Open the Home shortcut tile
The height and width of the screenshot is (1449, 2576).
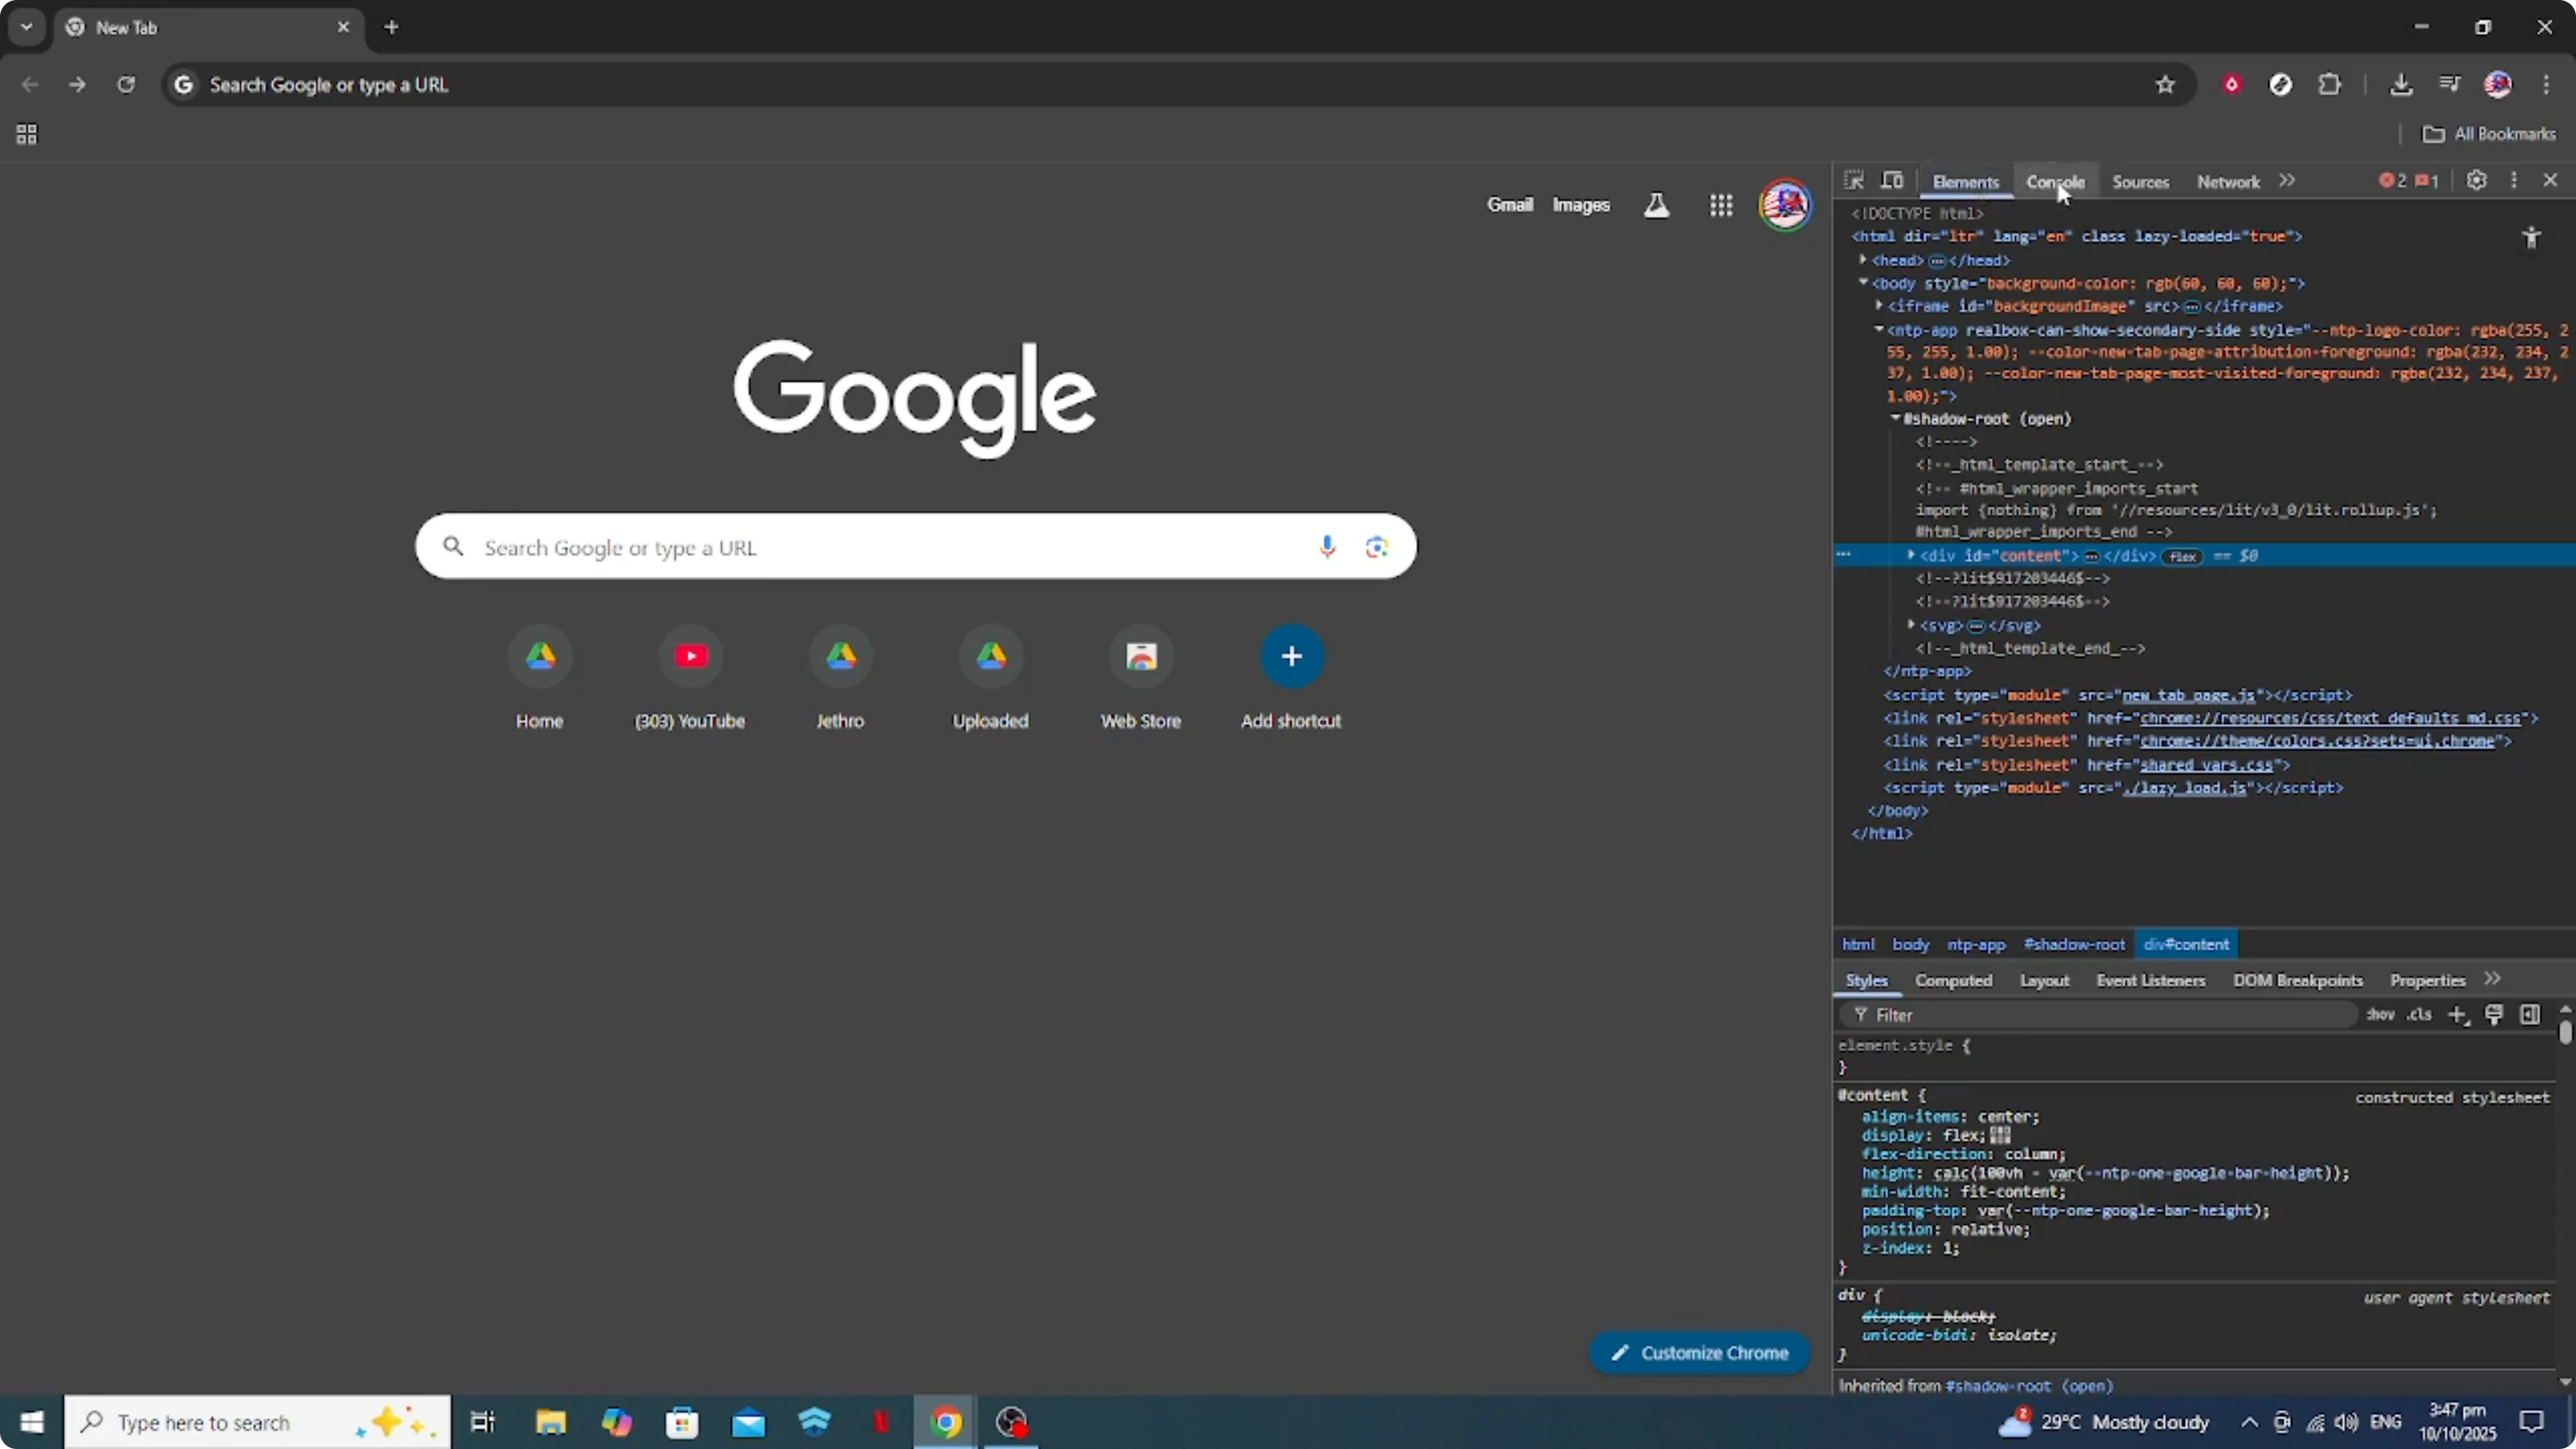pyautogui.click(x=540, y=678)
